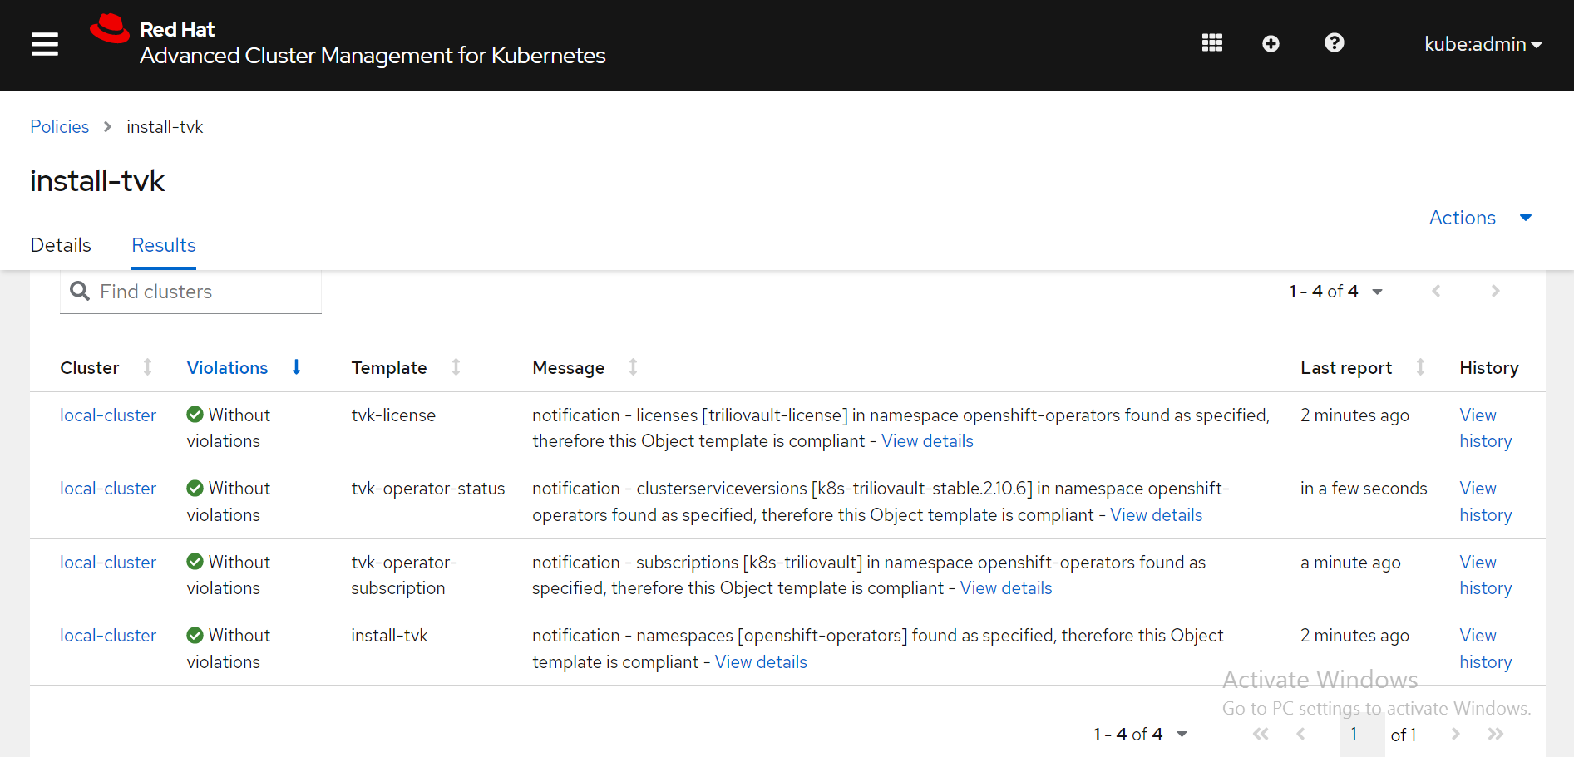The image size is (1574, 757).
Task: Sort by Template column sort icon
Action: pyautogui.click(x=456, y=367)
